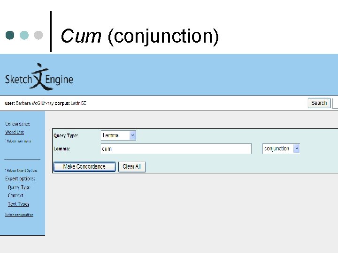Image resolution: width=338 pixels, height=253 pixels.
Task: Click the user name Barbara McGillivray text
Action: 35,103
